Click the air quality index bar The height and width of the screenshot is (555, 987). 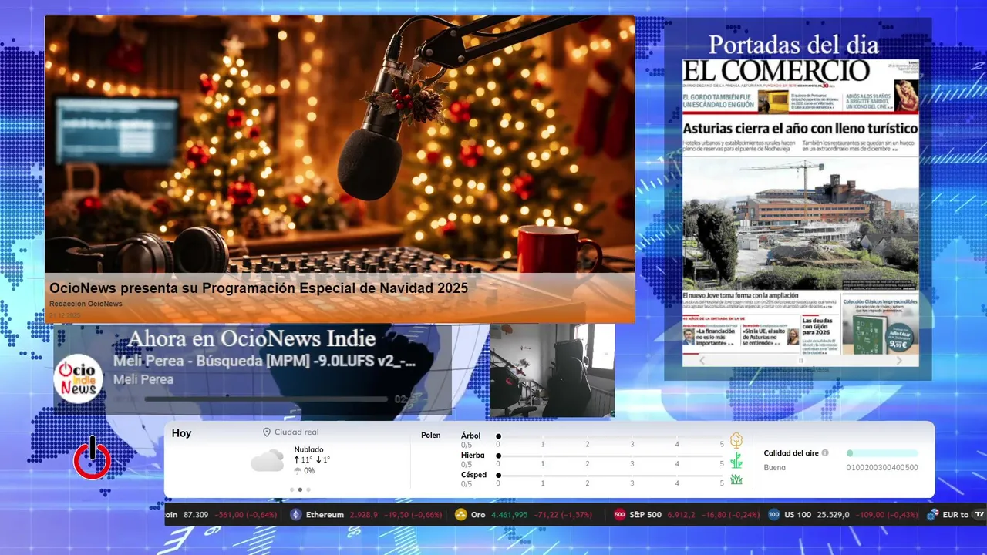(882, 453)
